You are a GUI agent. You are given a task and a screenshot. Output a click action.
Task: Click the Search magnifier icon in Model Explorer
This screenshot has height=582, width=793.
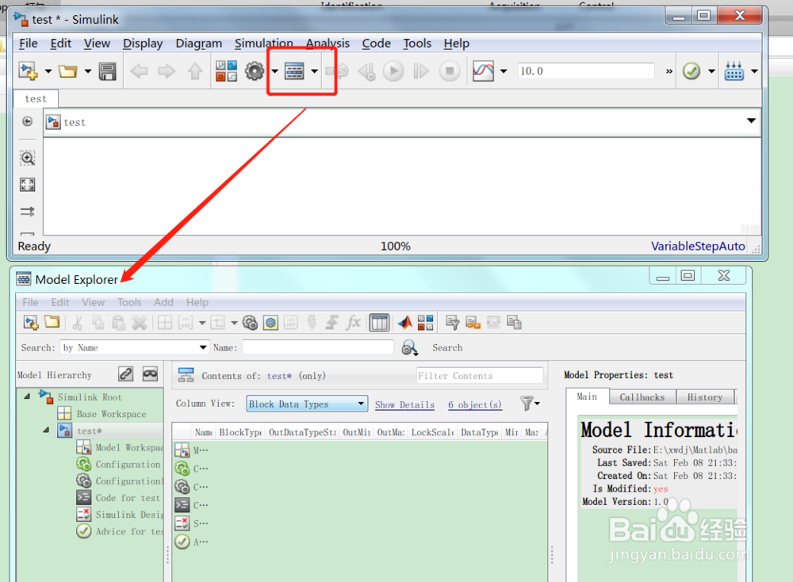pos(410,348)
